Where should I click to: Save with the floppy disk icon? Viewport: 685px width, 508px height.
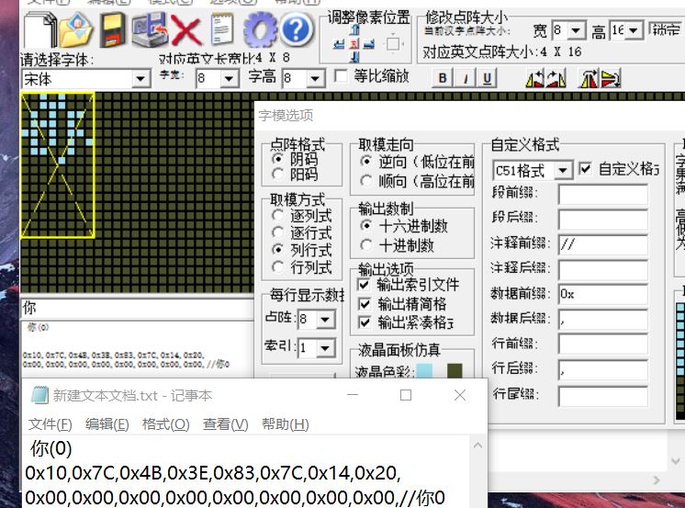112,29
